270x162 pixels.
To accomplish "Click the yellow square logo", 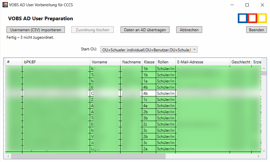I will (262, 18).
